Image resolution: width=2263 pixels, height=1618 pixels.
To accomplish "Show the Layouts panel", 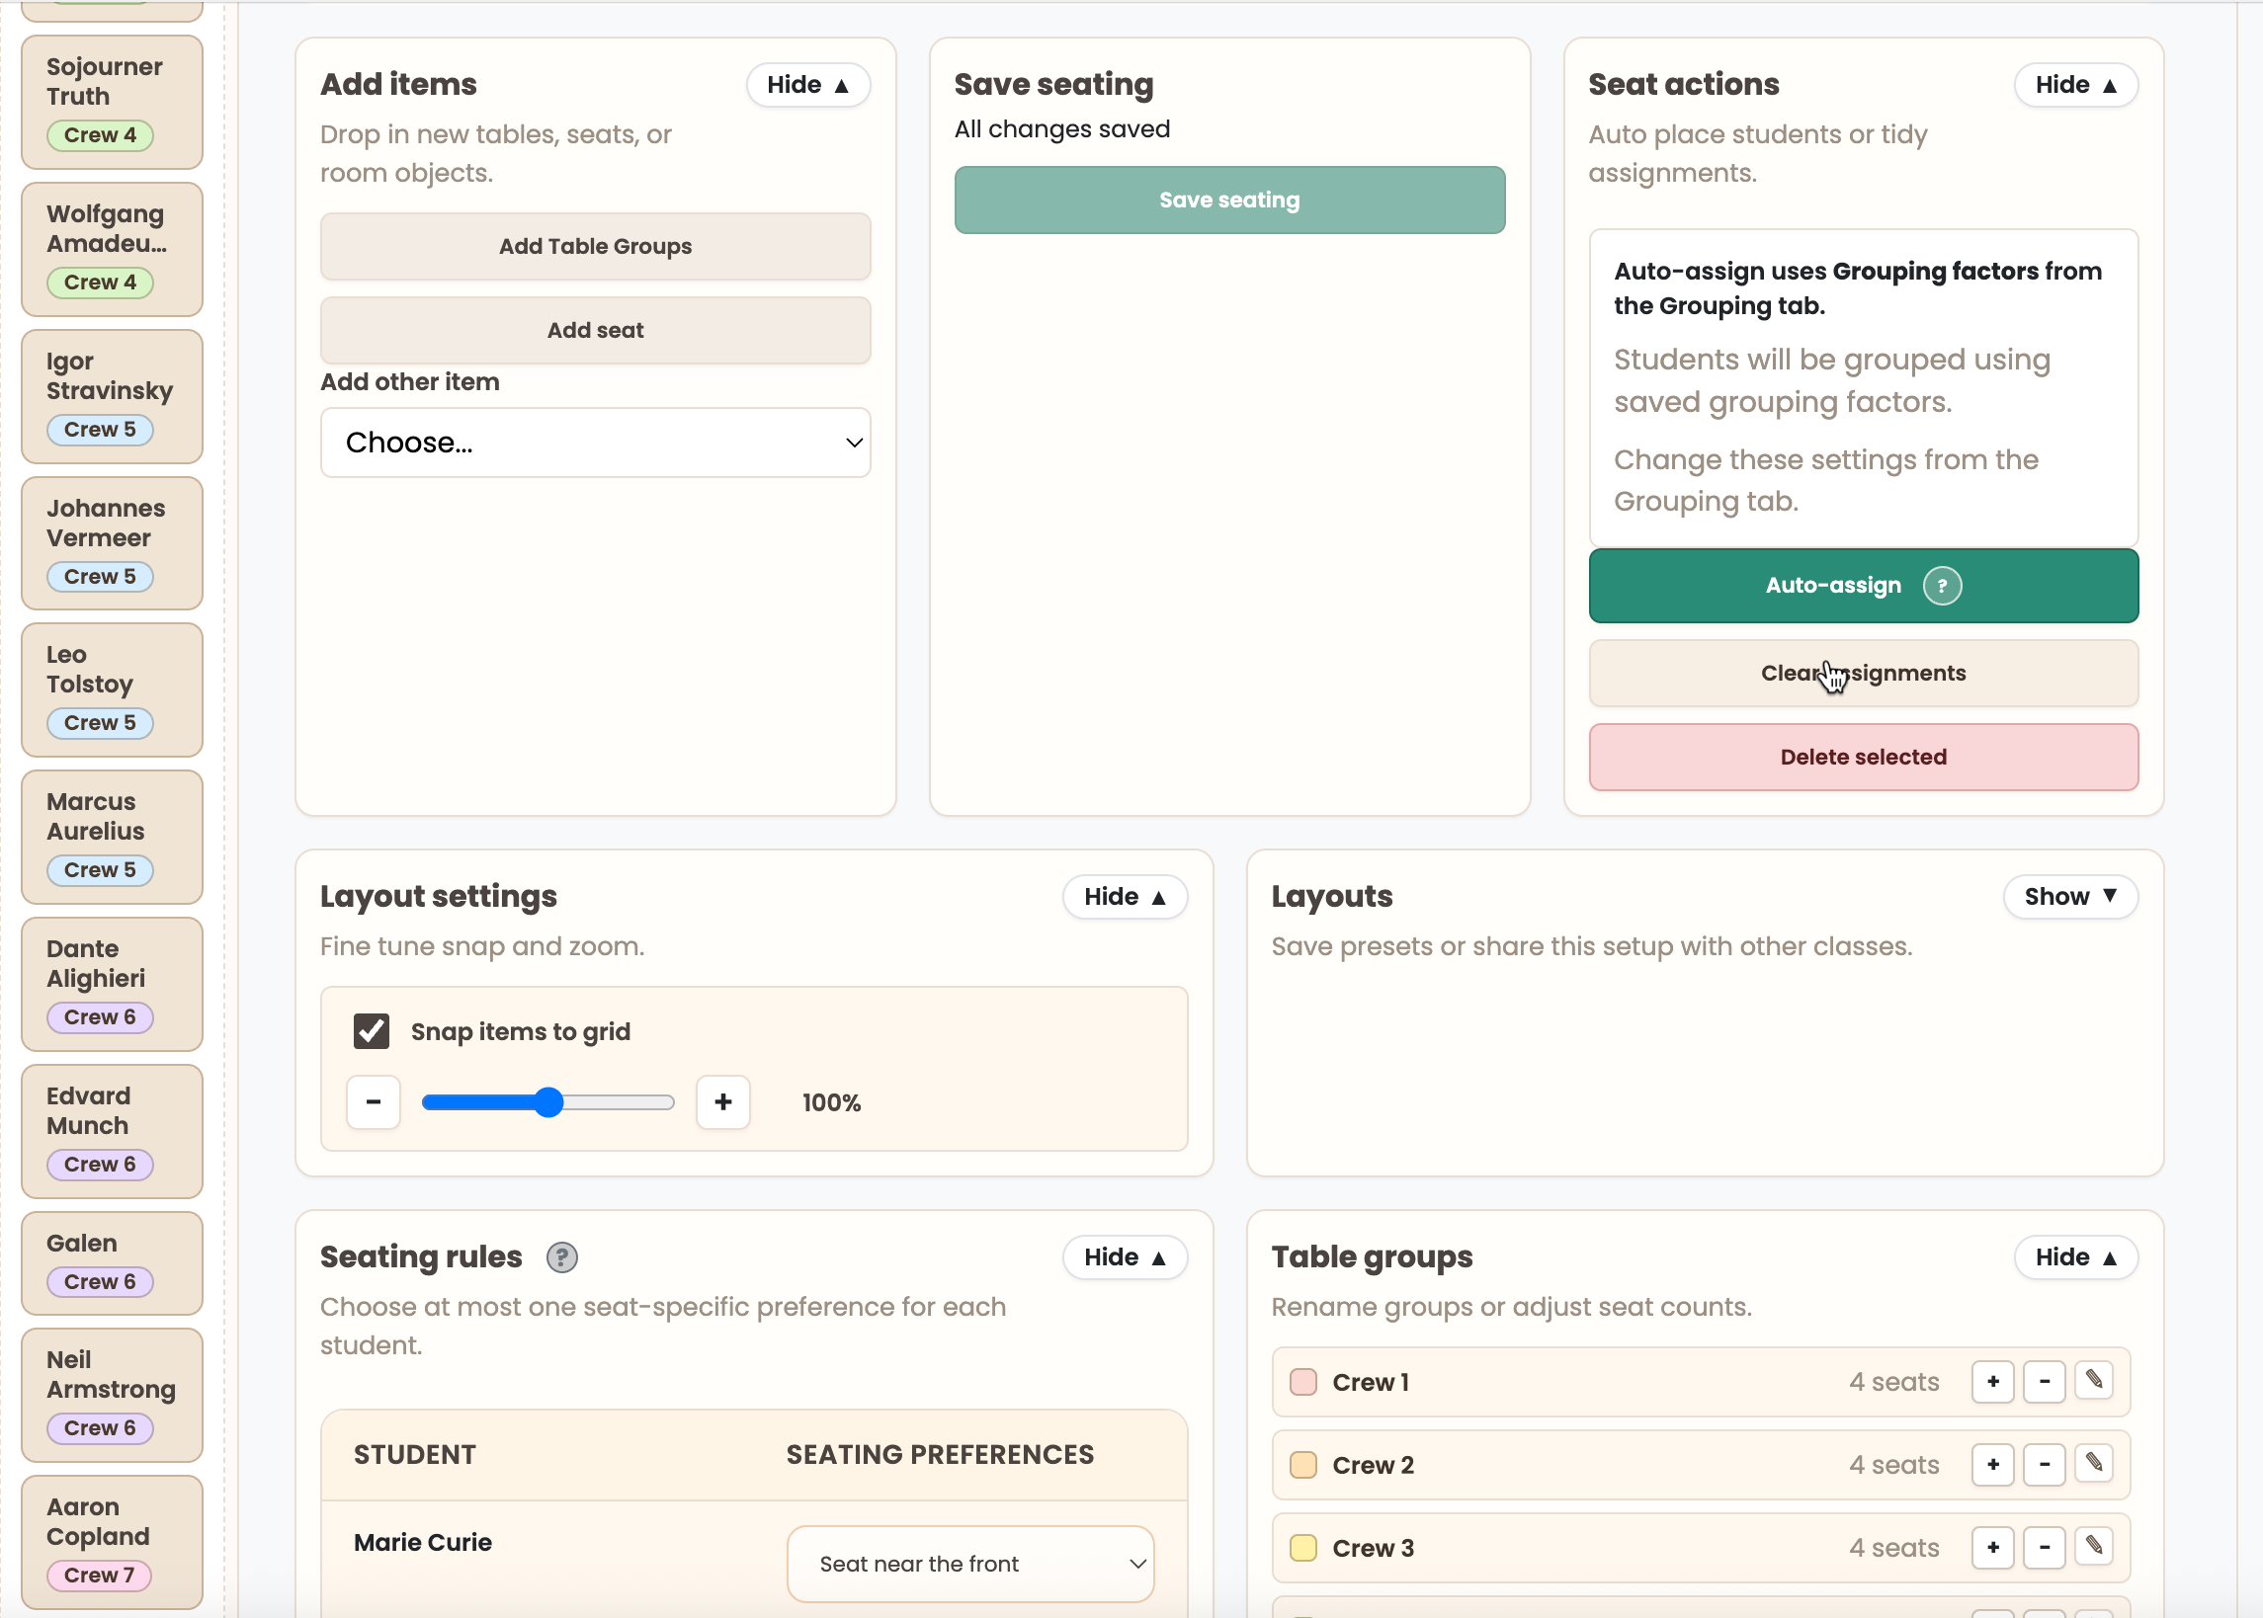I will (2068, 896).
